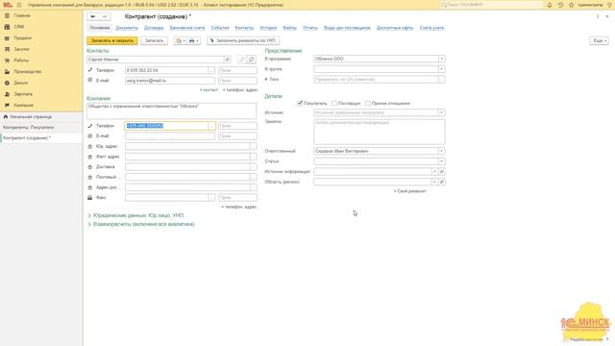
Task: Open favorites star in title bar
Action: click(571, 5)
